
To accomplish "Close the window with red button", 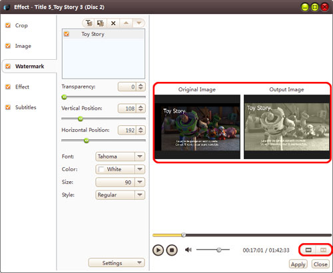I will point(324,7).
